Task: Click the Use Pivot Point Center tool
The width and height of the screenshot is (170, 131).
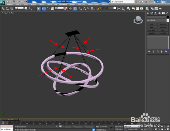Action: (66, 9)
